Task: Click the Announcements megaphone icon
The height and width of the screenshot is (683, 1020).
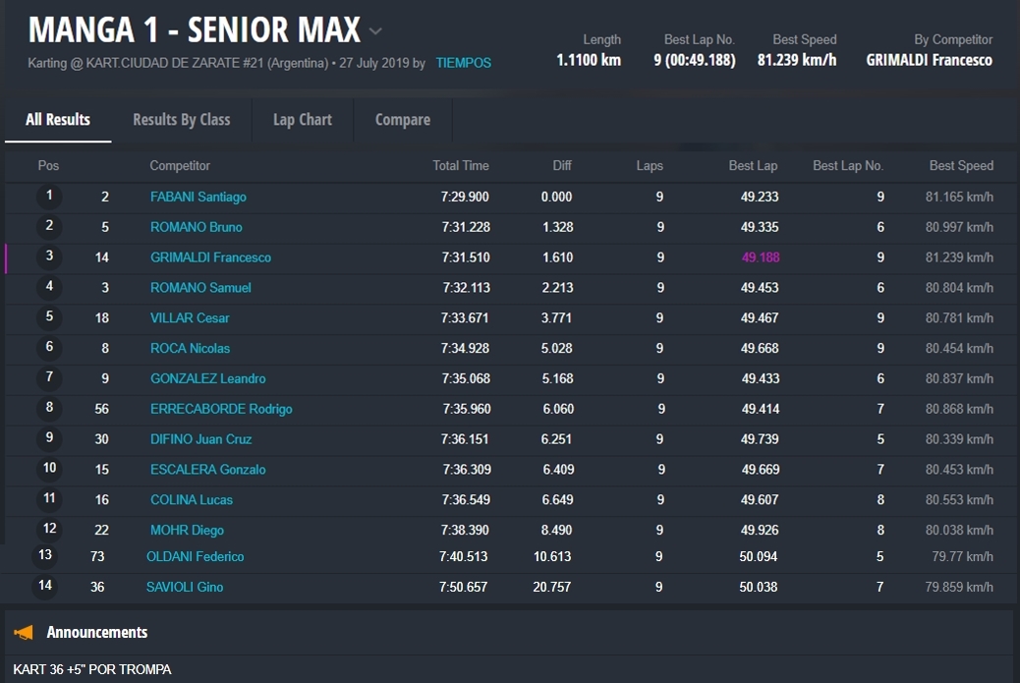Action: tap(24, 633)
